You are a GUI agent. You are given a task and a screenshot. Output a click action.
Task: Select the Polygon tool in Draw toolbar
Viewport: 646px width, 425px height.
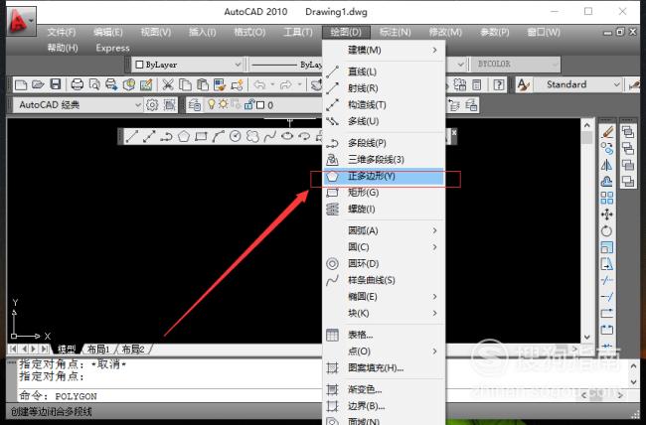point(183,136)
